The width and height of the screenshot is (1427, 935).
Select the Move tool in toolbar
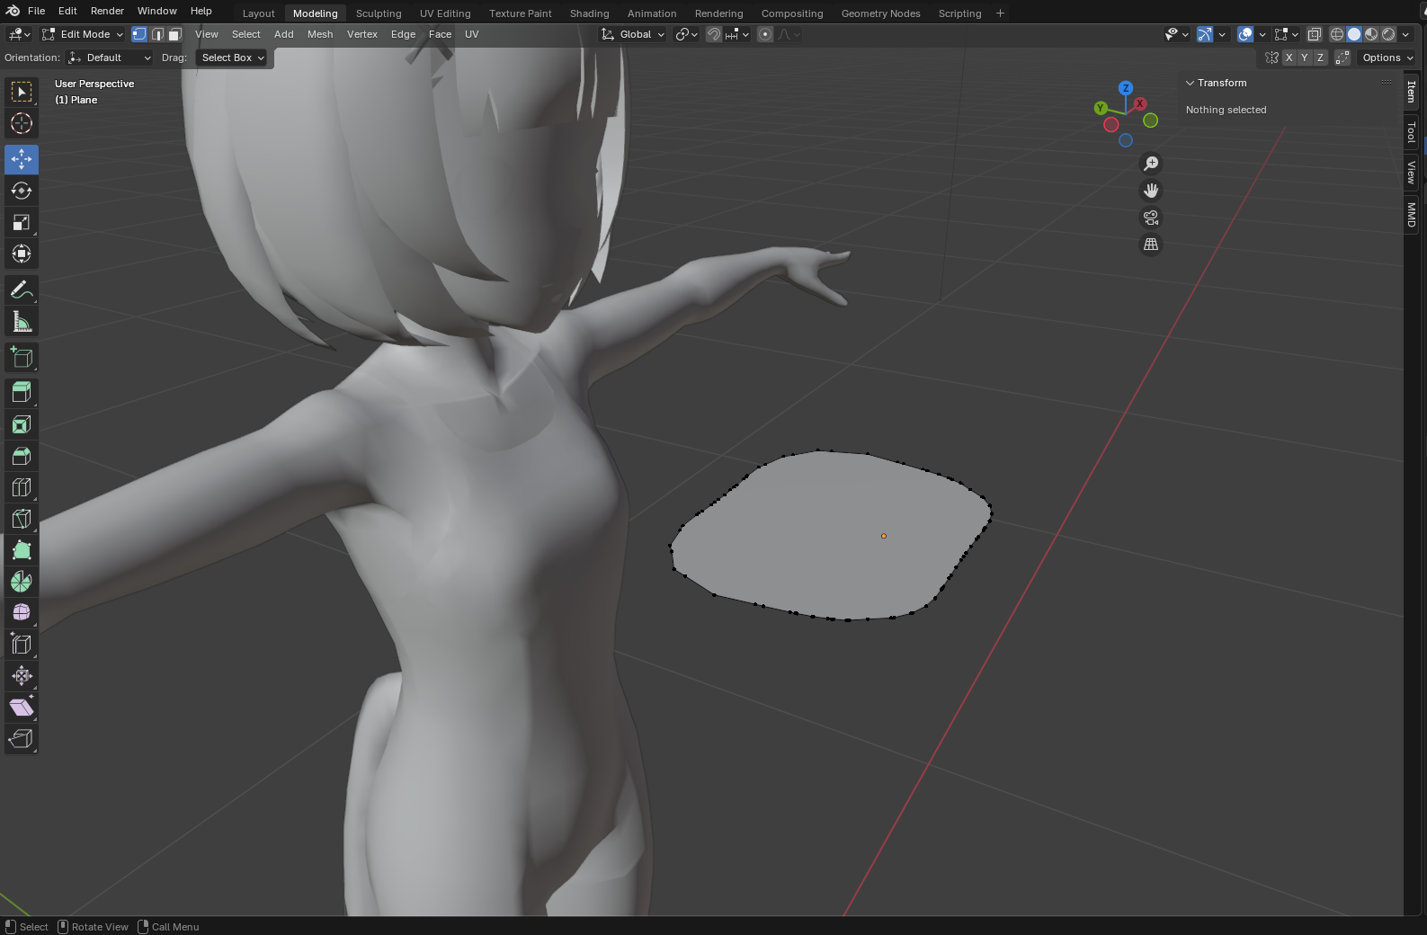point(22,159)
